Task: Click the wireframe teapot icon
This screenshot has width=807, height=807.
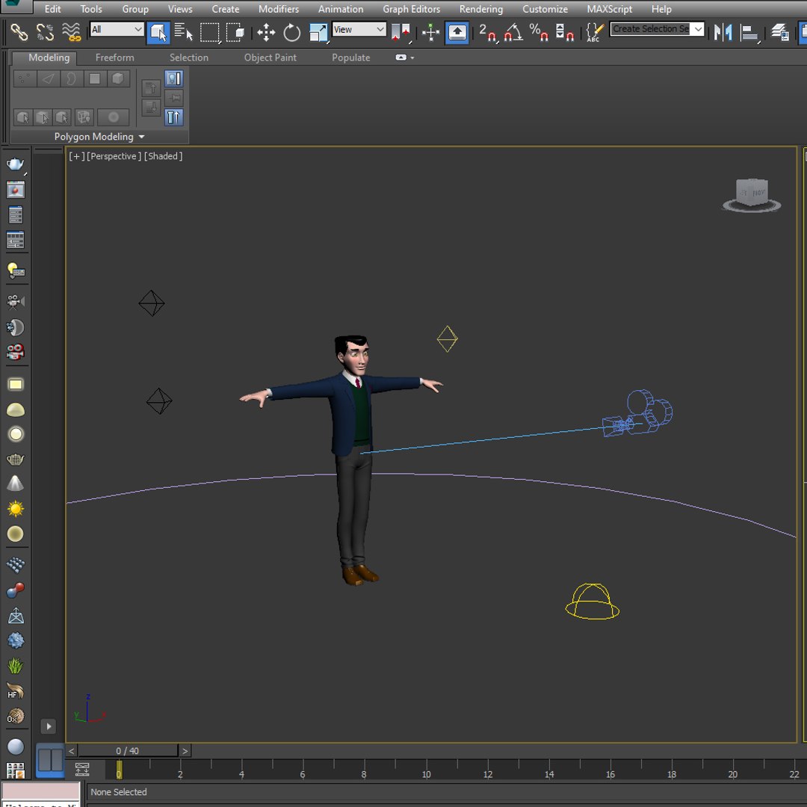Action: [x=16, y=459]
